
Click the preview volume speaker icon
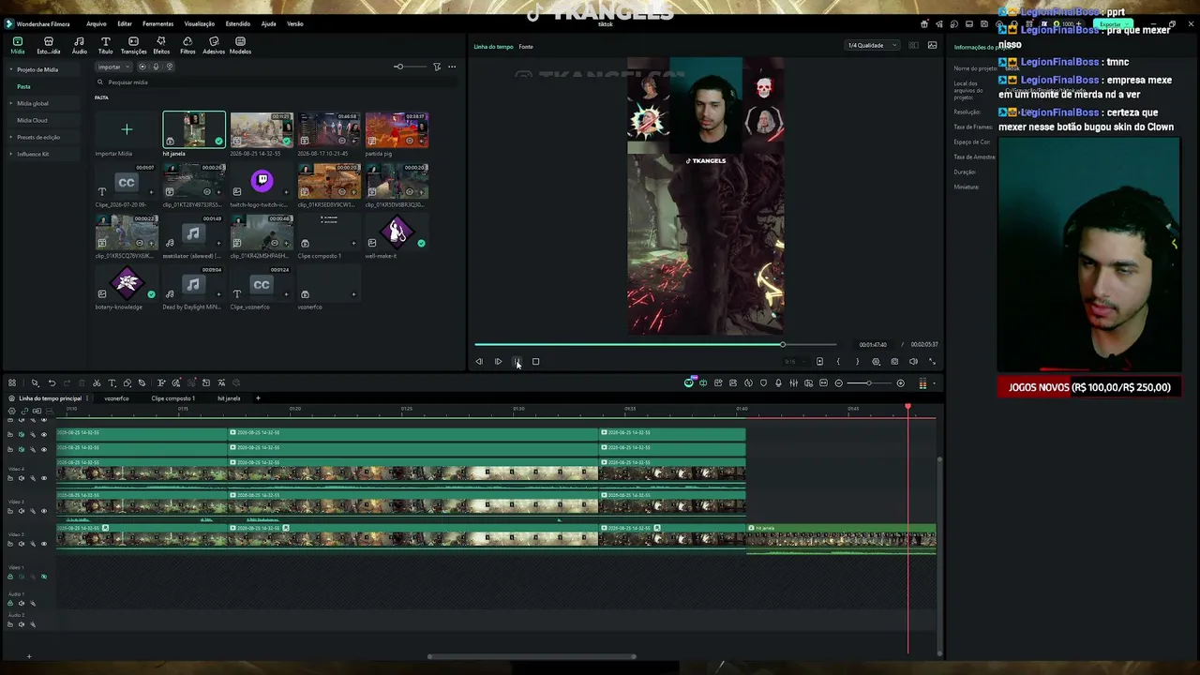pyautogui.click(x=913, y=362)
